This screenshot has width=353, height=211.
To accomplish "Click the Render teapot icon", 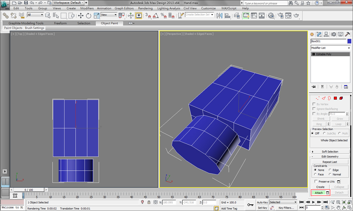I will click(296, 16).
